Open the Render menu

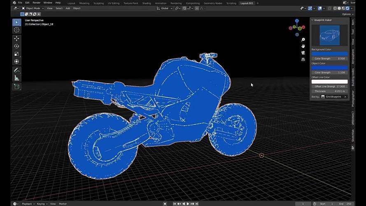point(36,2)
